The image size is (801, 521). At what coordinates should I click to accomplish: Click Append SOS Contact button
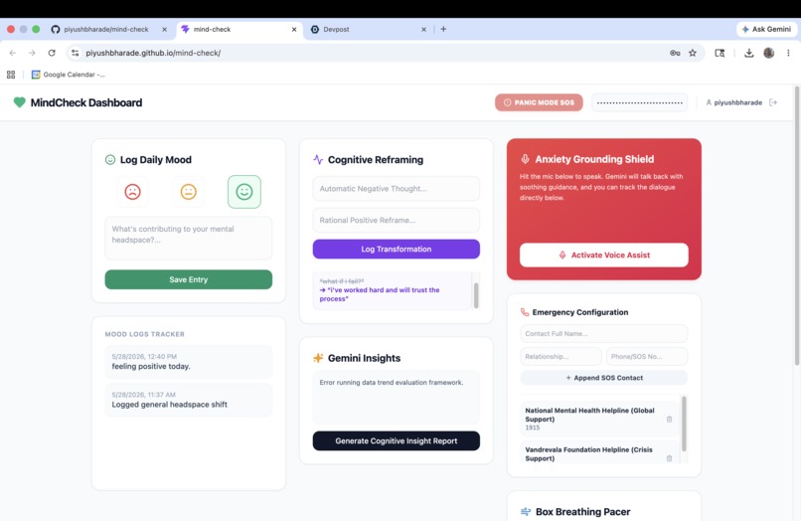604,378
